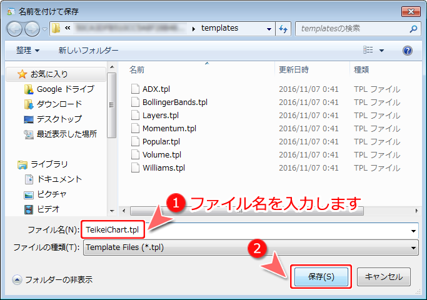Click the BollingerBands.tpl file icon

coord(135,102)
